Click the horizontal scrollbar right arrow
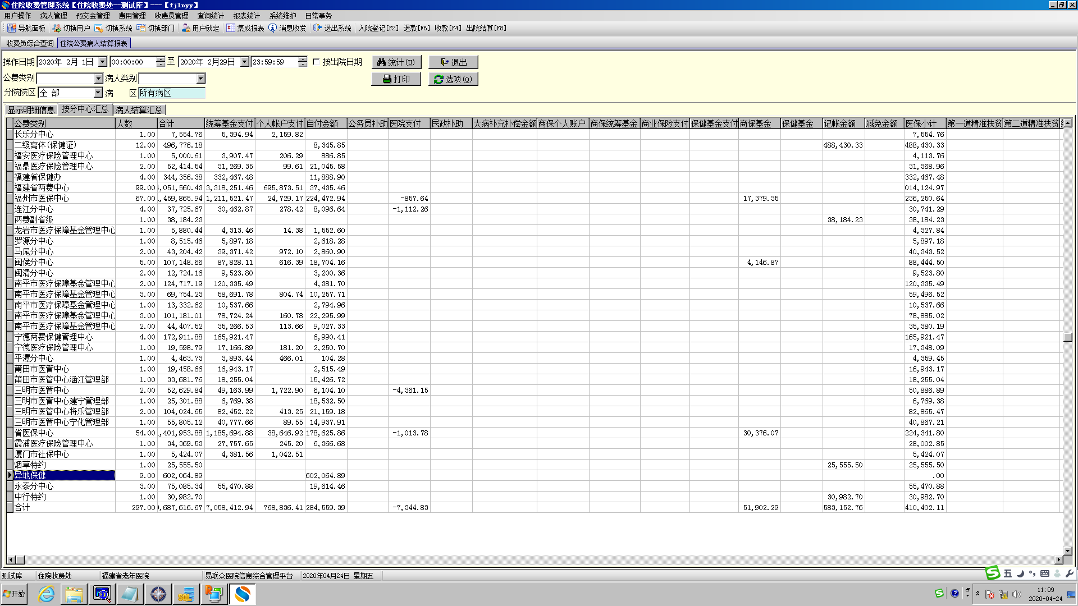 coord(1059,559)
